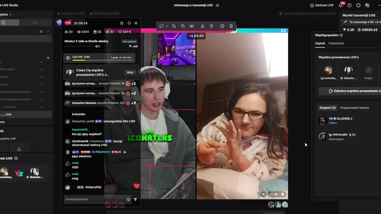Mute the guest video speaker icon
The image size is (381, 214).
point(263,194)
